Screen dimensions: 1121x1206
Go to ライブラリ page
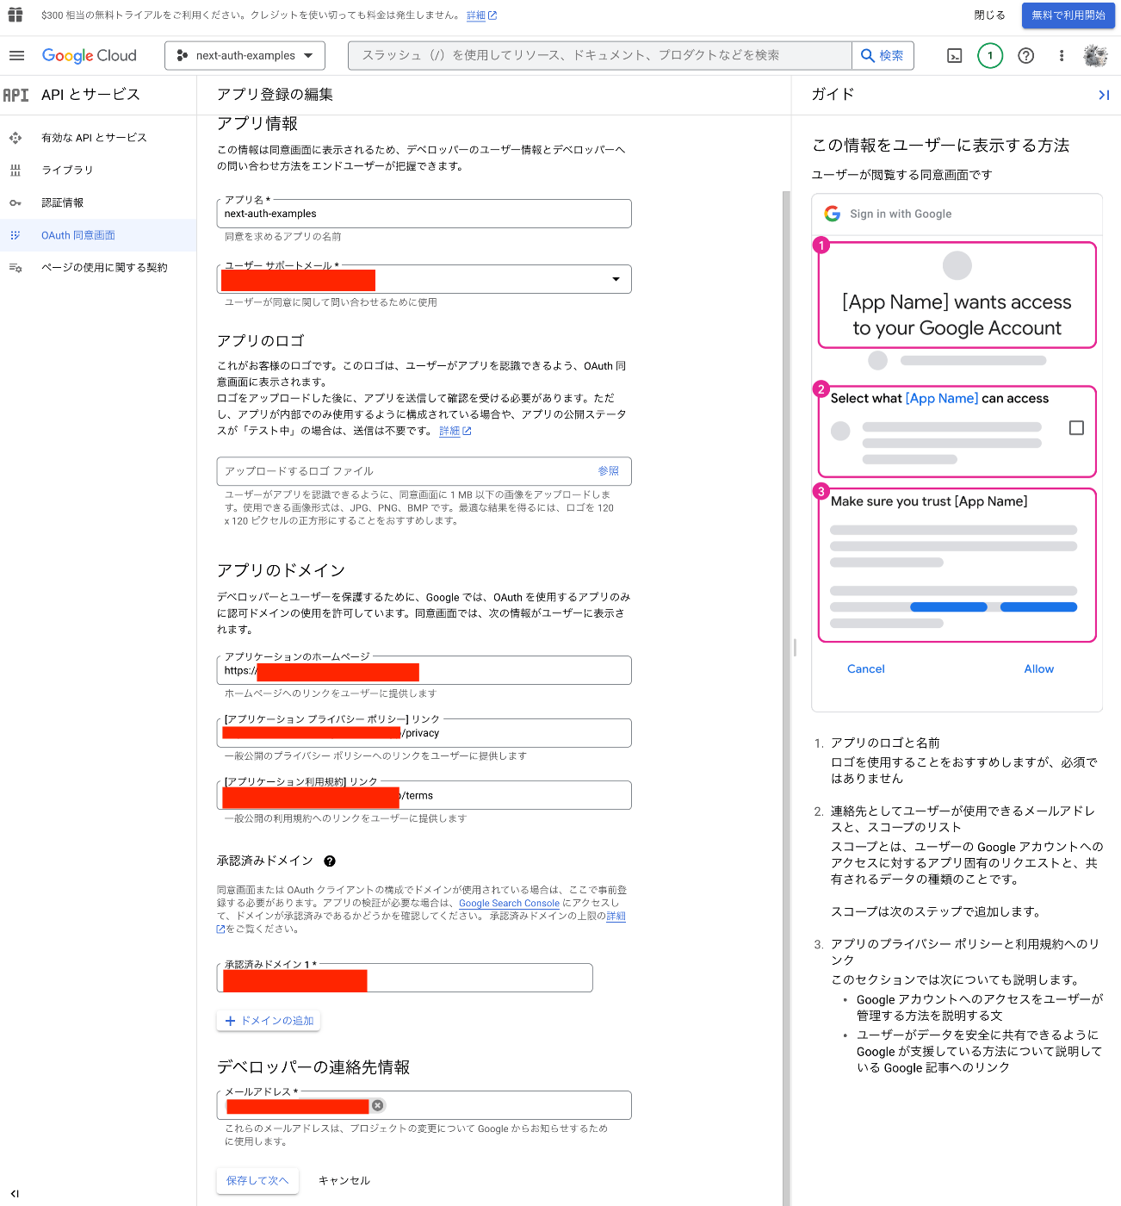coord(67,170)
